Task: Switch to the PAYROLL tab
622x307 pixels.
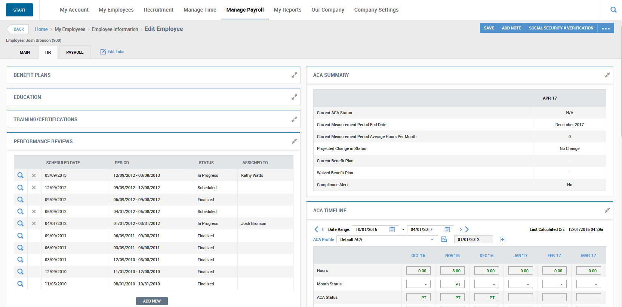Action: (75, 52)
